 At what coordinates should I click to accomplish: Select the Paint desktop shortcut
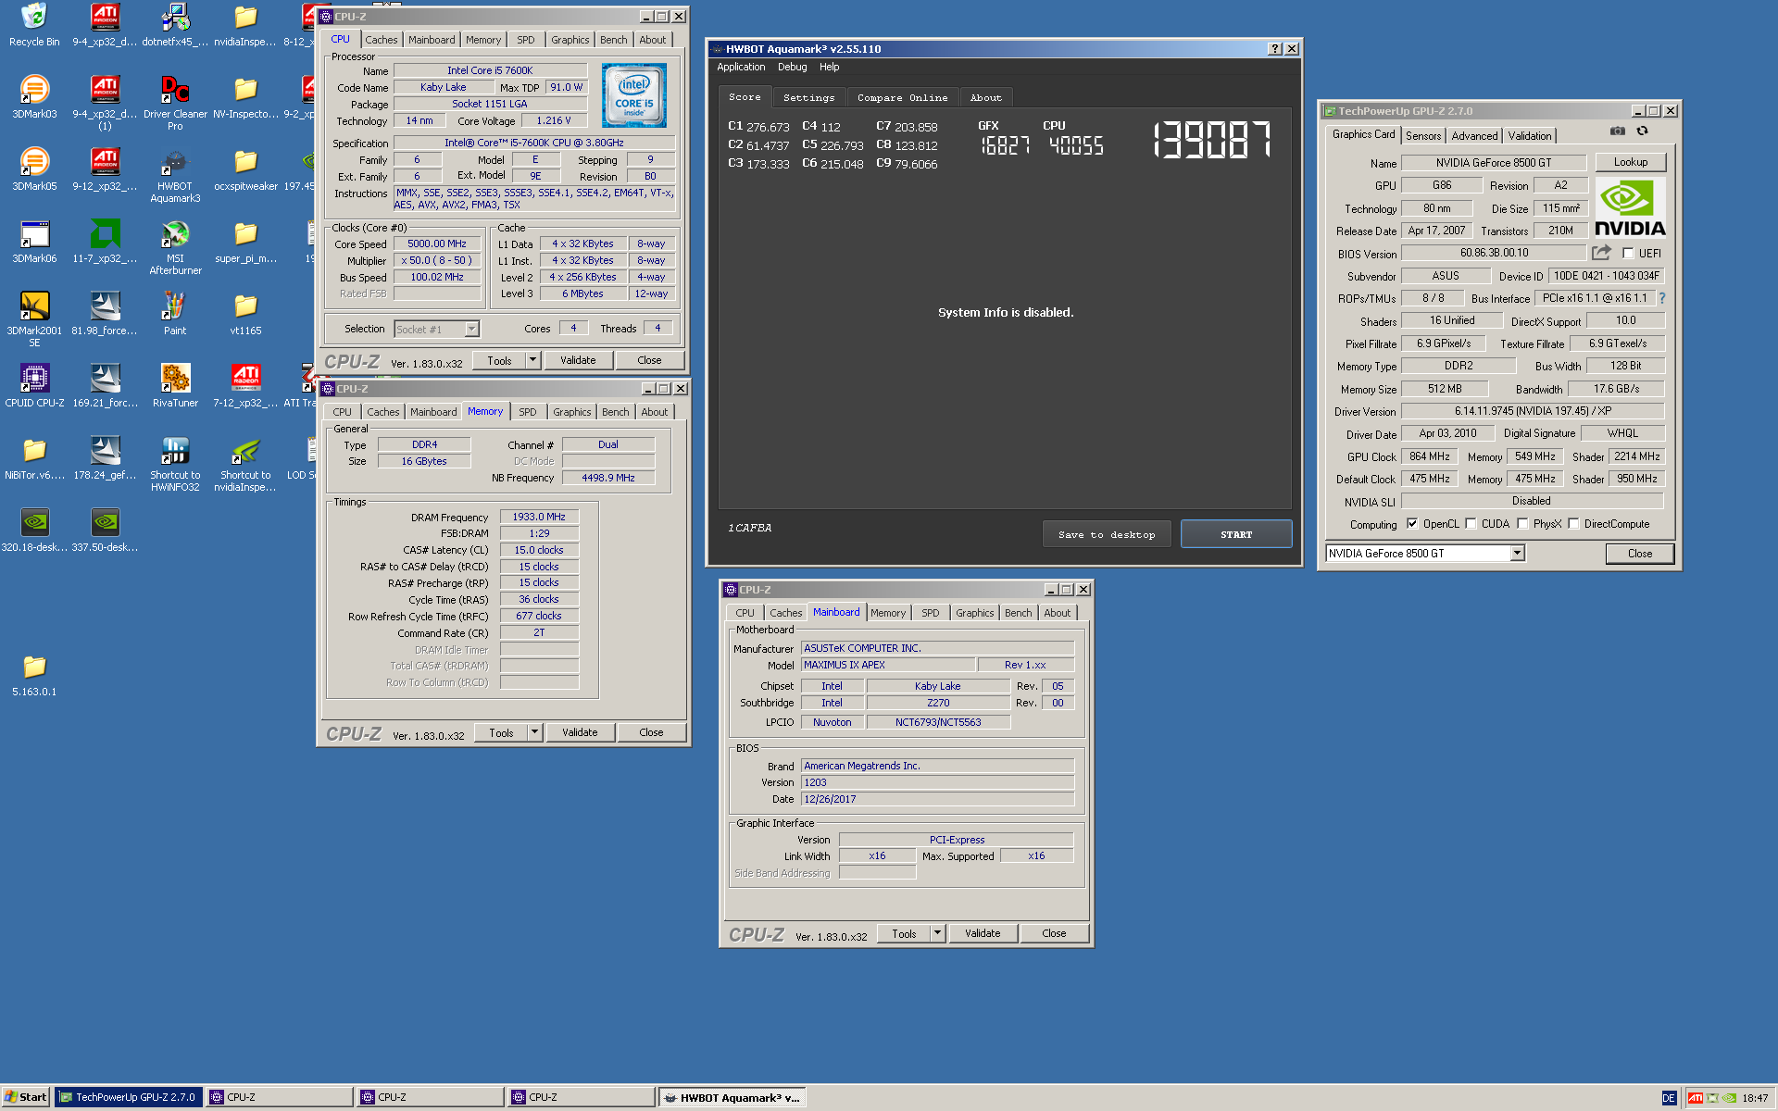[175, 313]
